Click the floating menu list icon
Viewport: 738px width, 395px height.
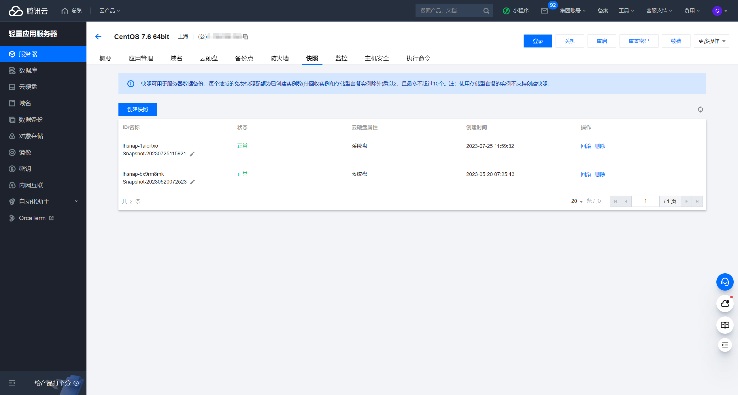725,345
